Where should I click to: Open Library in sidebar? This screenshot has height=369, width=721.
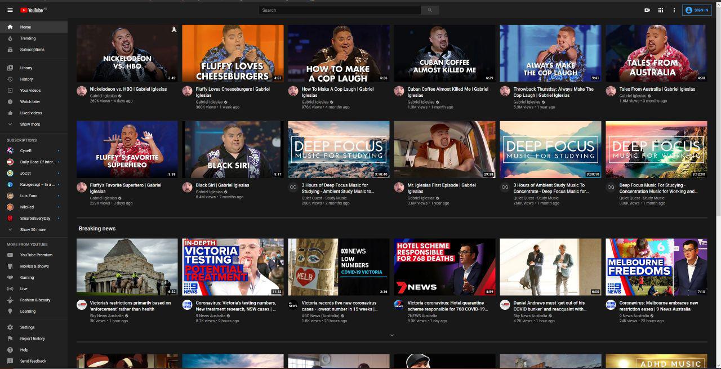pyautogui.click(x=34, y=68)
